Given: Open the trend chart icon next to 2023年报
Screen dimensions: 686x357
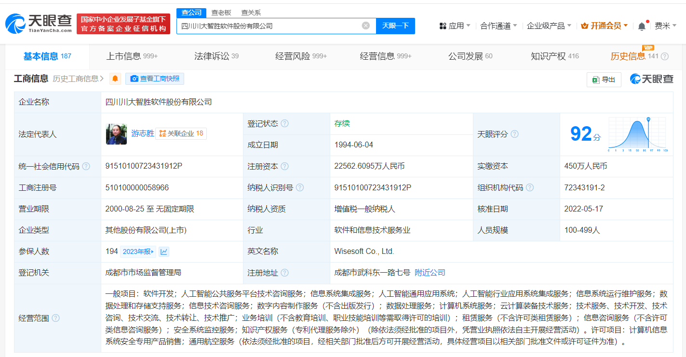Looking at the screenshot, I should [164, 251].
